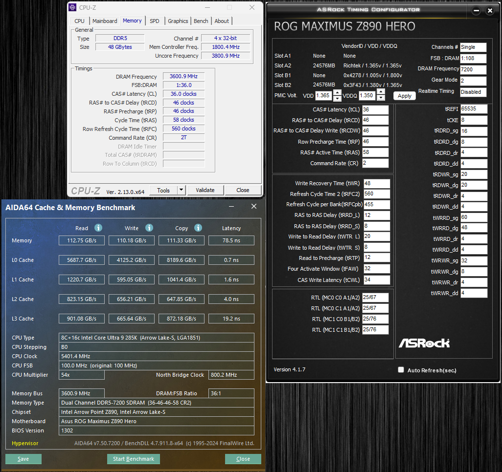502x472 pixels.
Task: Click the tRRD_L input field
Action: tap(377, 215)
